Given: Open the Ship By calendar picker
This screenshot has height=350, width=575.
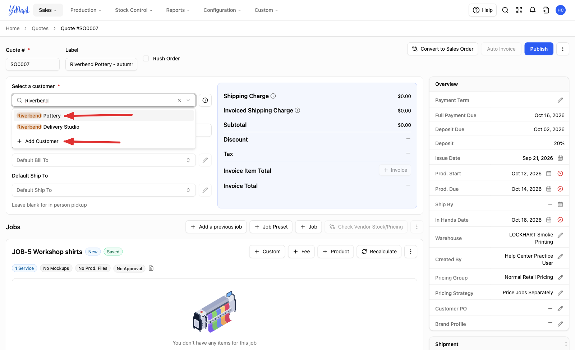Looking at the screenshot, I should click(x=560, y=204).
